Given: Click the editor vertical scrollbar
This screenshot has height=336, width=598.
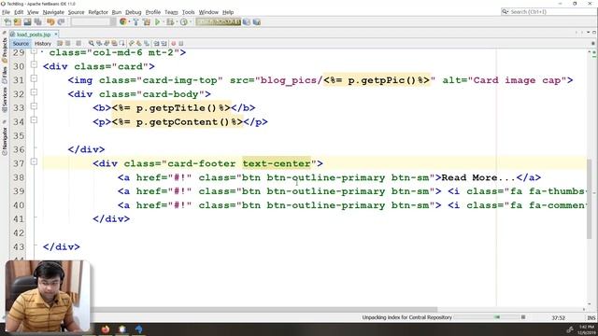Looking at the screenshot, I should 590,198.
